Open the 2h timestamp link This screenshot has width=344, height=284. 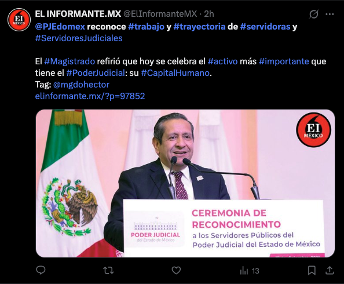coord(209,14)
